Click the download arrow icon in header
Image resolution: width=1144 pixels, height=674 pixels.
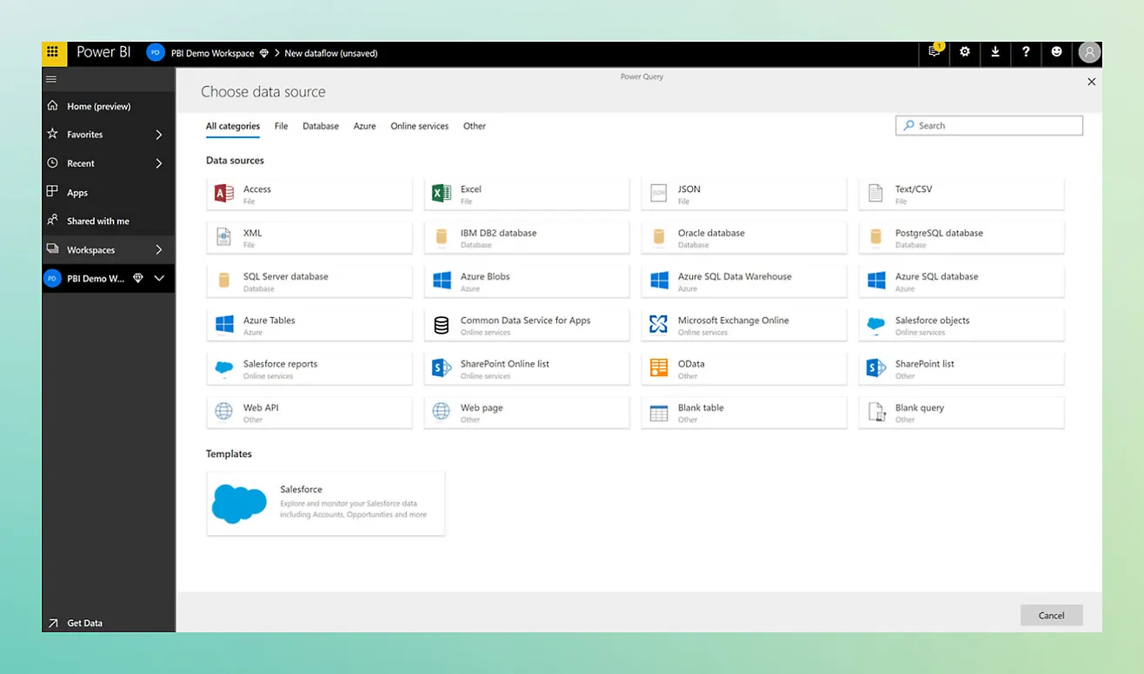pyautogui.click(x=995, y=52)
